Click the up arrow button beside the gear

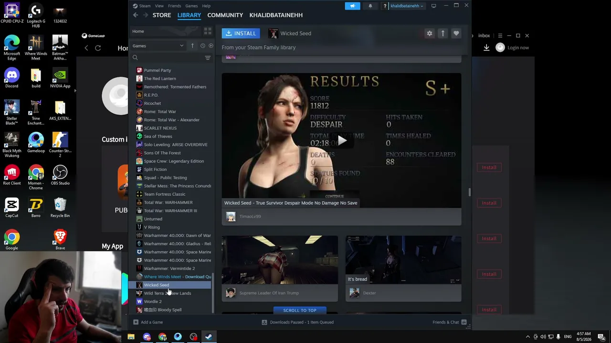point(442,33)
